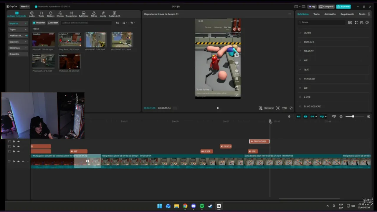Open the Transiciones panel
The image size is (377, 212).
[71, 14]
